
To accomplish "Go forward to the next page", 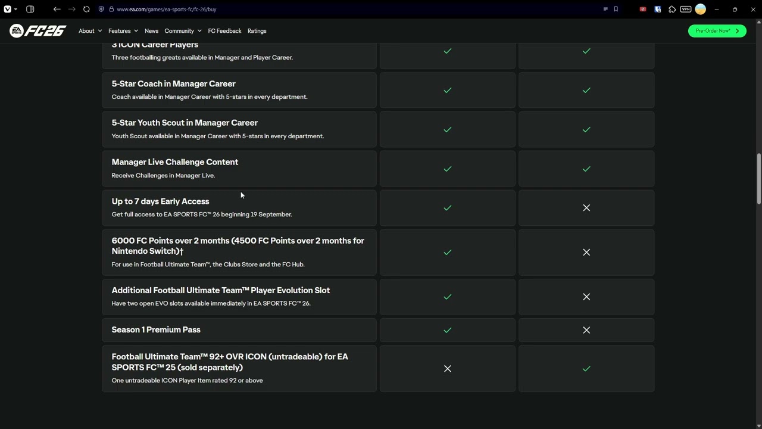I will click(71, 9).
